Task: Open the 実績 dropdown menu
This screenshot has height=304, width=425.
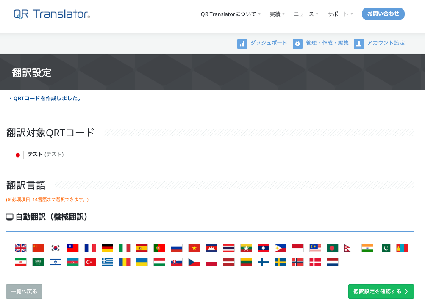Action: [x=277, y=14]
